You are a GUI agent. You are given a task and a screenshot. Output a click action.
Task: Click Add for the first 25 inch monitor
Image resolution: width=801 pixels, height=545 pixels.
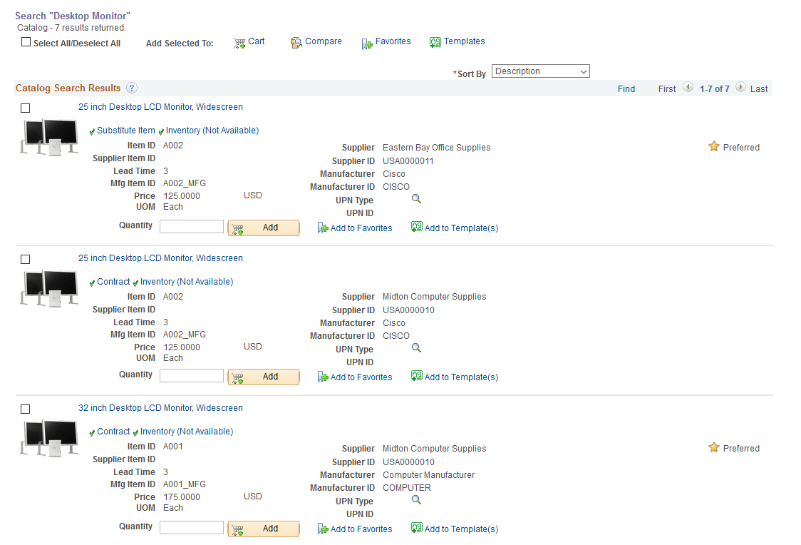pos(264,227)
